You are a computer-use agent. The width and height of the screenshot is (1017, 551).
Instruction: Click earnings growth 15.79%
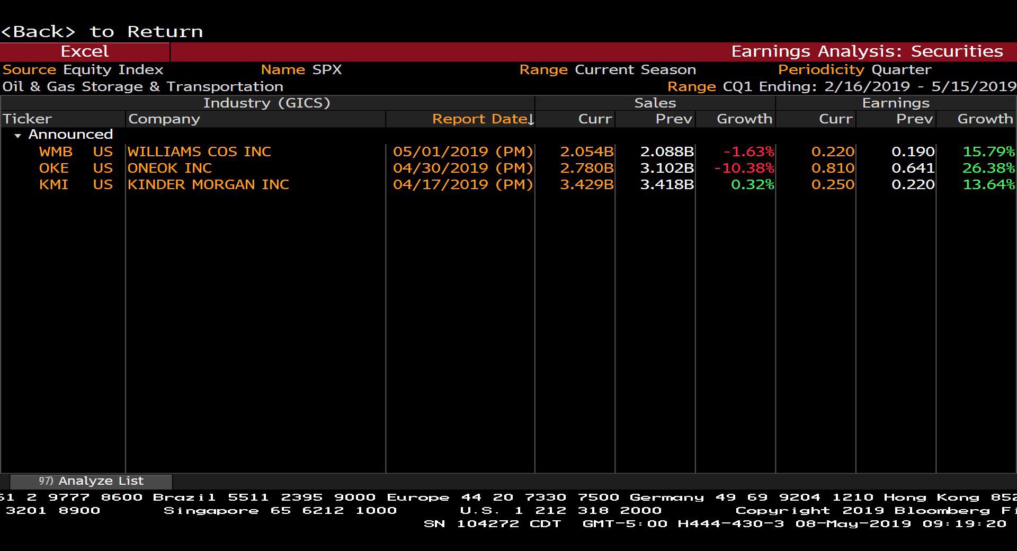click(988, 152)
